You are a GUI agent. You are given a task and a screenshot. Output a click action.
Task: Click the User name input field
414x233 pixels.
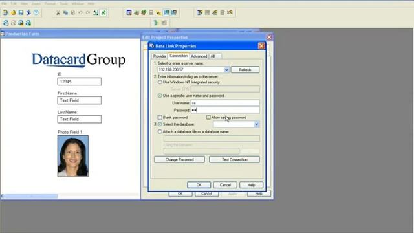click(225, 103)
